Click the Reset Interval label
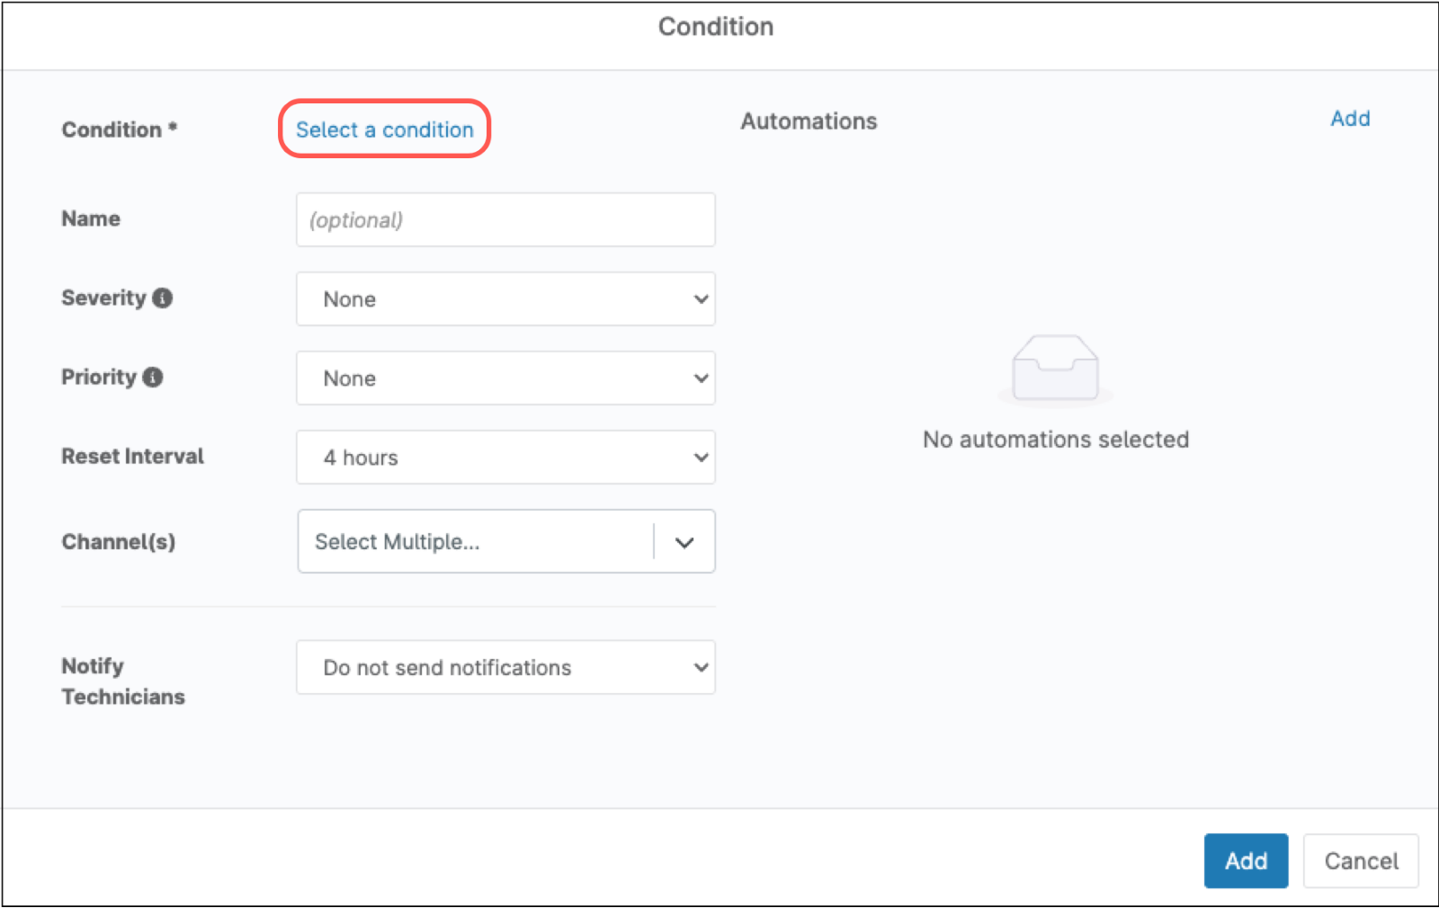 [131, 456]
